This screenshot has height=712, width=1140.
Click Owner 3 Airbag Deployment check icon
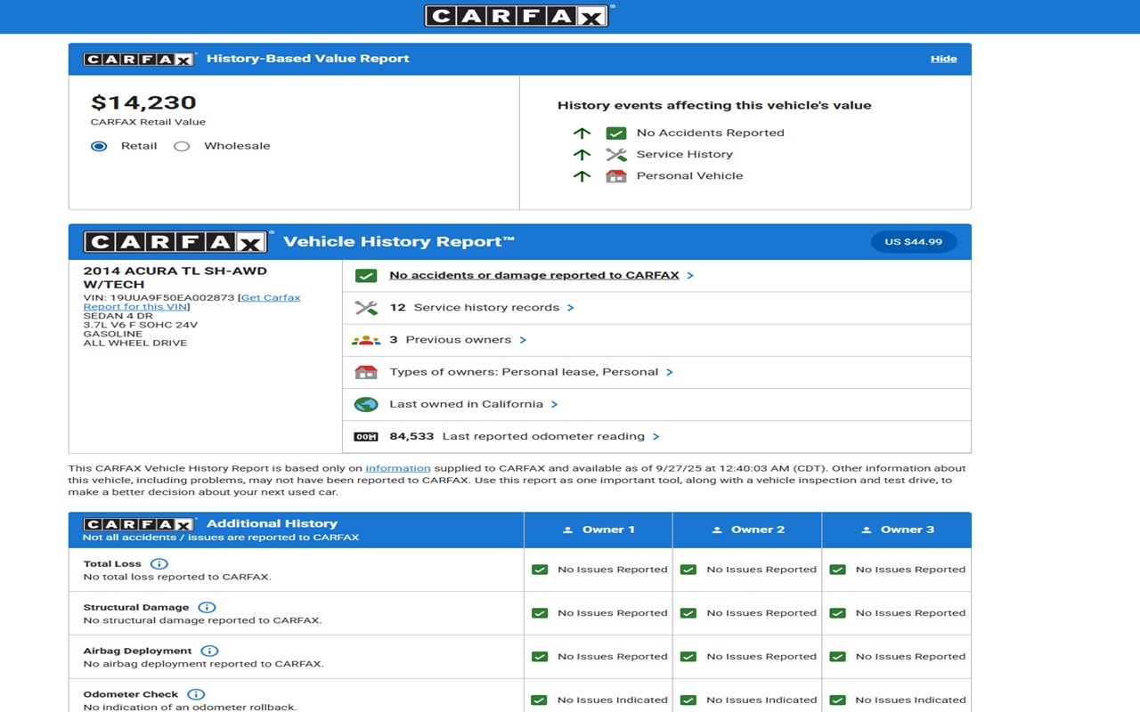tap(838, 657)
